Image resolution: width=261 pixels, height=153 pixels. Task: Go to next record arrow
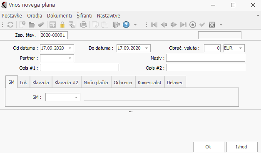(174, 25)
